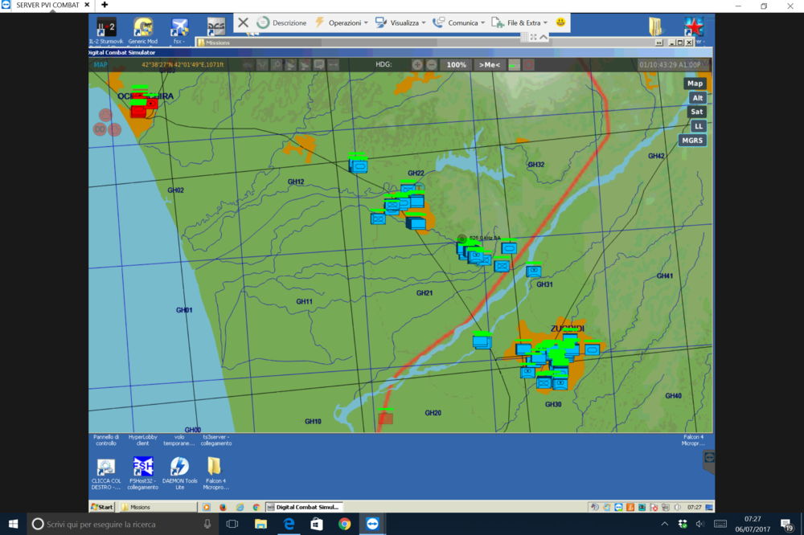
Task: Switch to Digital Combat Simulator taskbar item
Action: [304, 507]
